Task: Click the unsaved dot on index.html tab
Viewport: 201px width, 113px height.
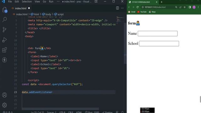Action: pos(29,8)
